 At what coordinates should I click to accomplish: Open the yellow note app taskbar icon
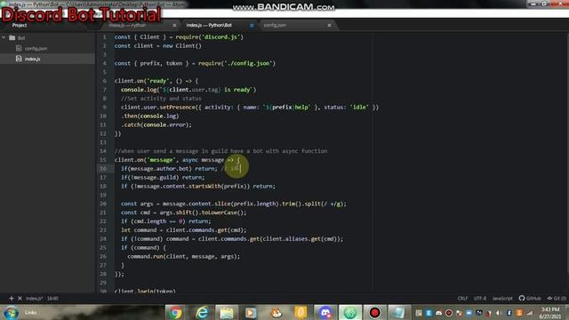[301, 312]
